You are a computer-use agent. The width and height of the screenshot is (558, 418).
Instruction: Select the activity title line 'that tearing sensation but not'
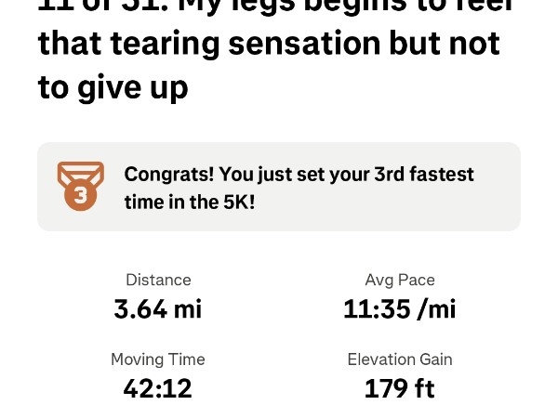269,43
